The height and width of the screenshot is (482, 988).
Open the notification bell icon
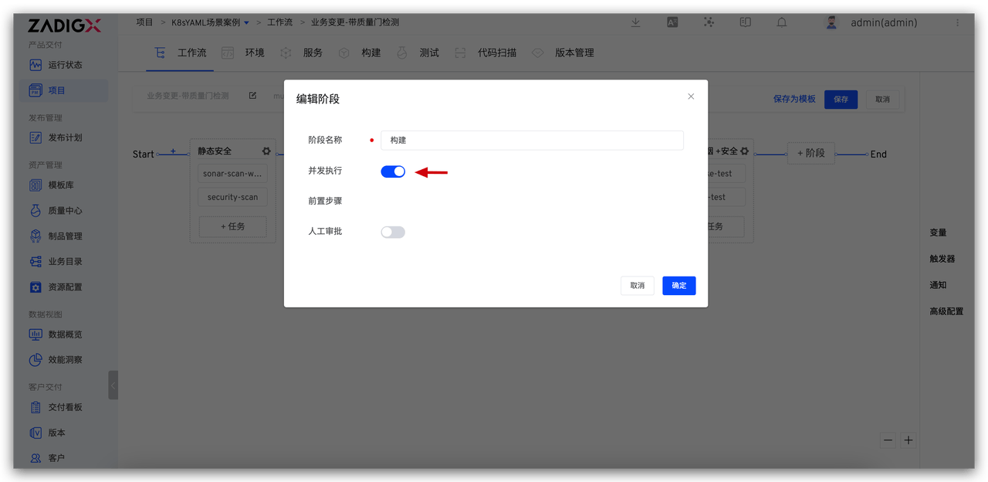click(782, 22)
